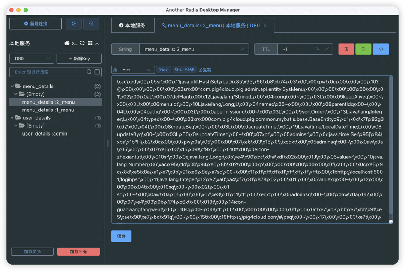Switch to the 本地服务 info tab
The image size is (405, 271).
[132, 26]
